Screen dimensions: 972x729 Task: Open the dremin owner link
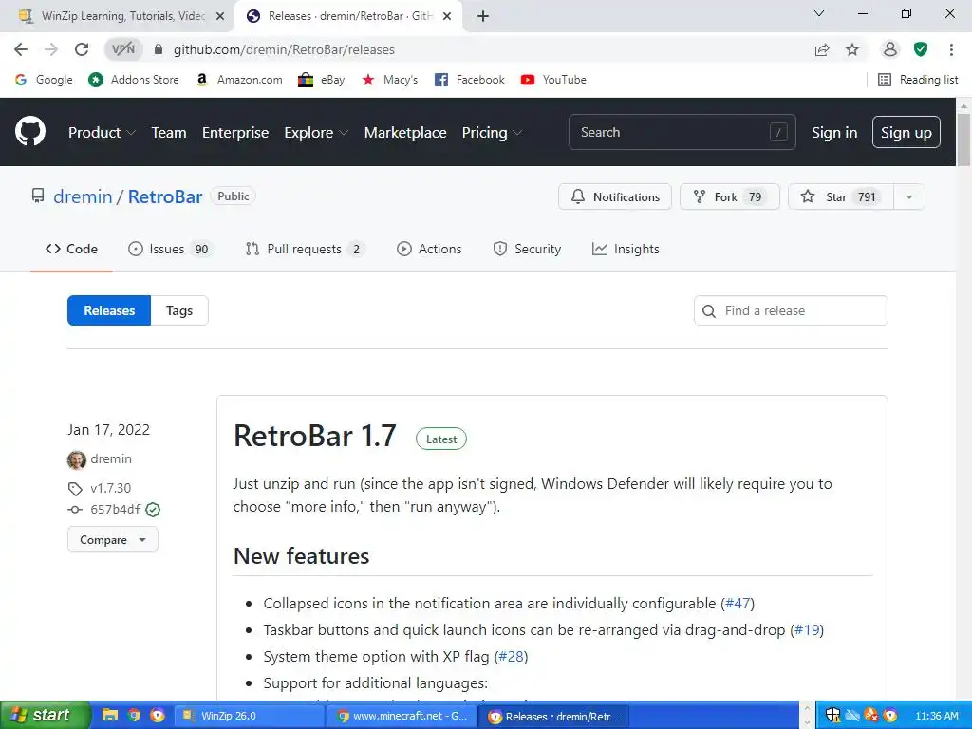tap(83, 196)
